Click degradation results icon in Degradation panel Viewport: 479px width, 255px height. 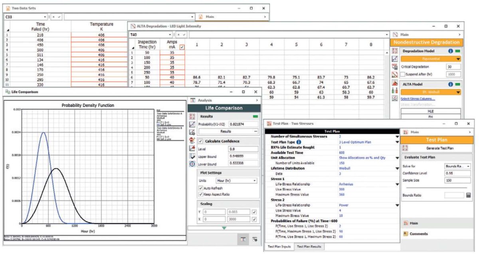(394, 75)
